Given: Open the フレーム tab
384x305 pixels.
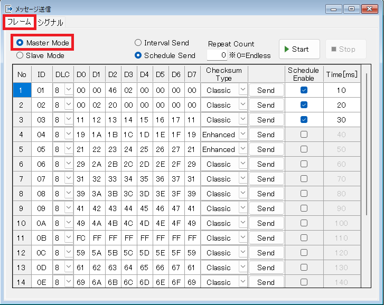Looking at the screenshot, I should point(19,22).
